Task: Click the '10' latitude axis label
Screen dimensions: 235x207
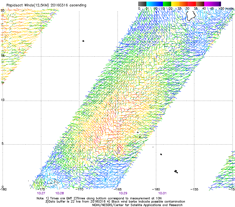Action: pos(3,100)
